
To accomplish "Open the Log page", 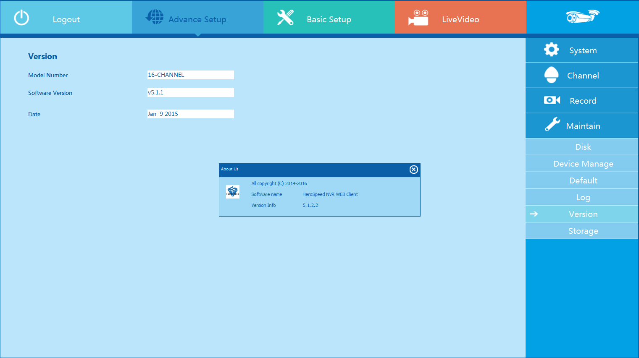I will point(582,197).
